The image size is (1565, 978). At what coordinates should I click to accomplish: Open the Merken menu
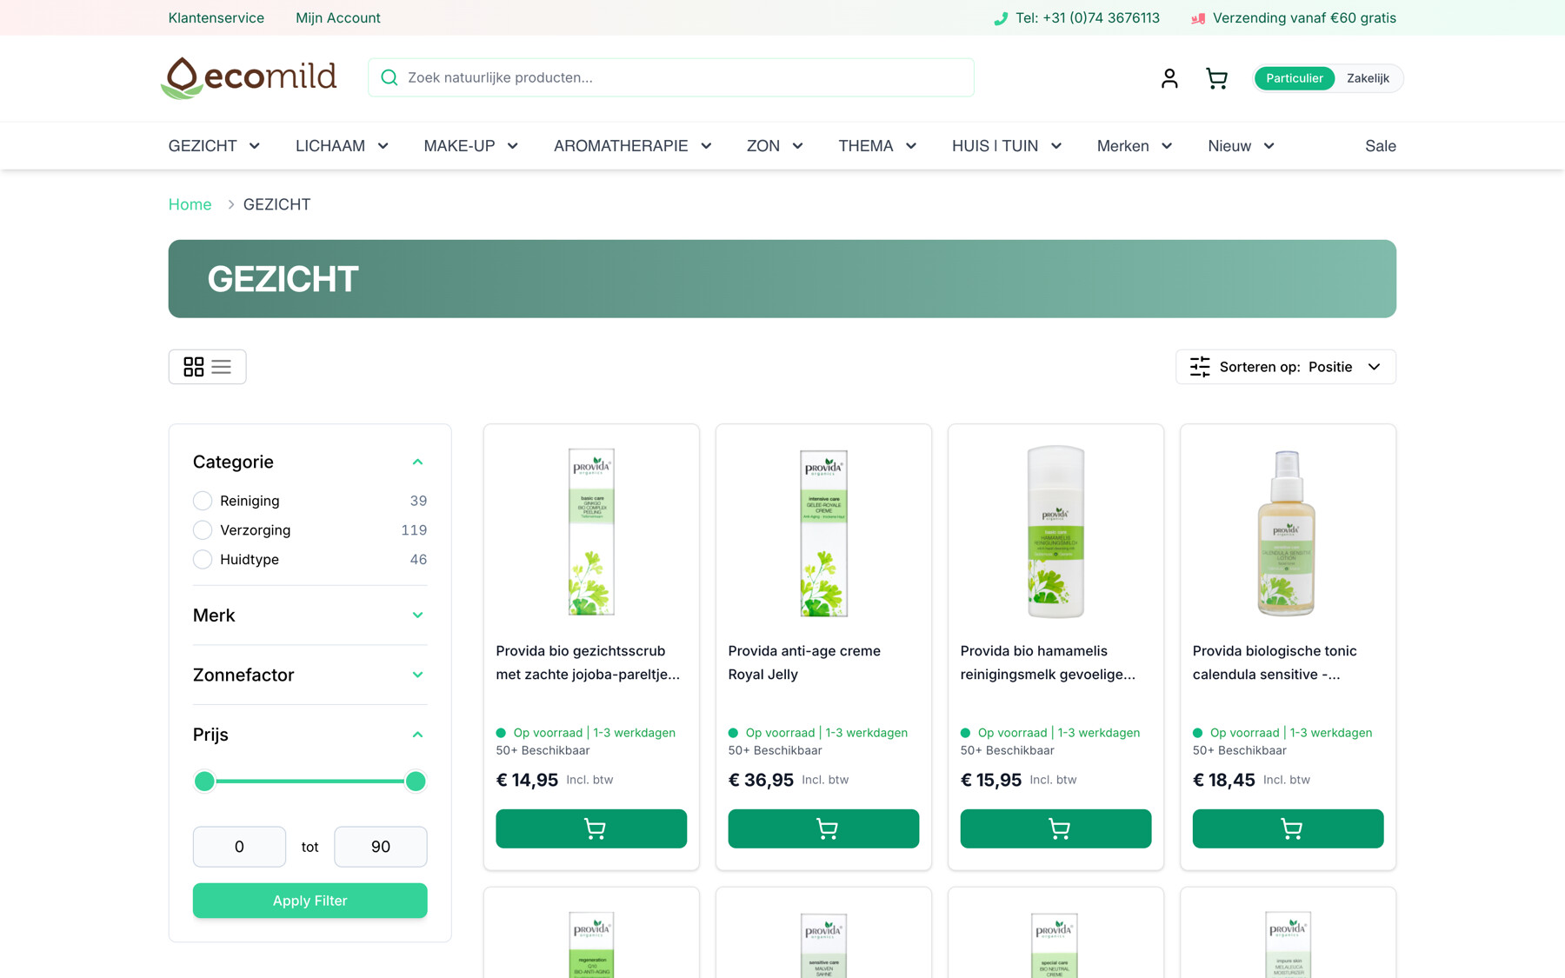pos(1135,146)
